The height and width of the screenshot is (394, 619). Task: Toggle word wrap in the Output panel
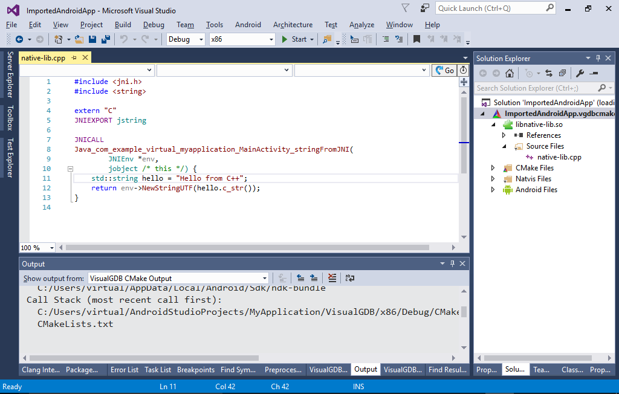click(349, 278)
